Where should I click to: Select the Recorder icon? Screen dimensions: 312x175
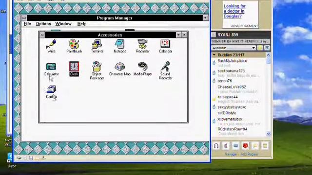coord(142,46)
